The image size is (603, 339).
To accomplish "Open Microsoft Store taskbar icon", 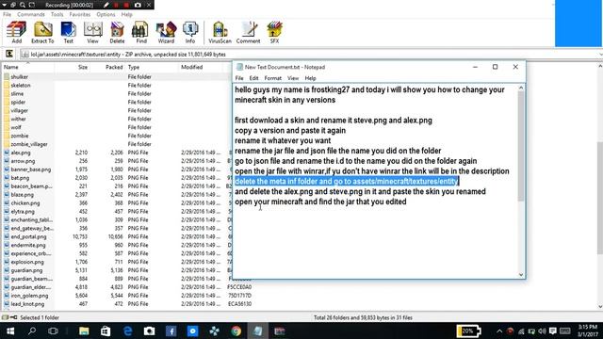I will (x=106, y=331).
